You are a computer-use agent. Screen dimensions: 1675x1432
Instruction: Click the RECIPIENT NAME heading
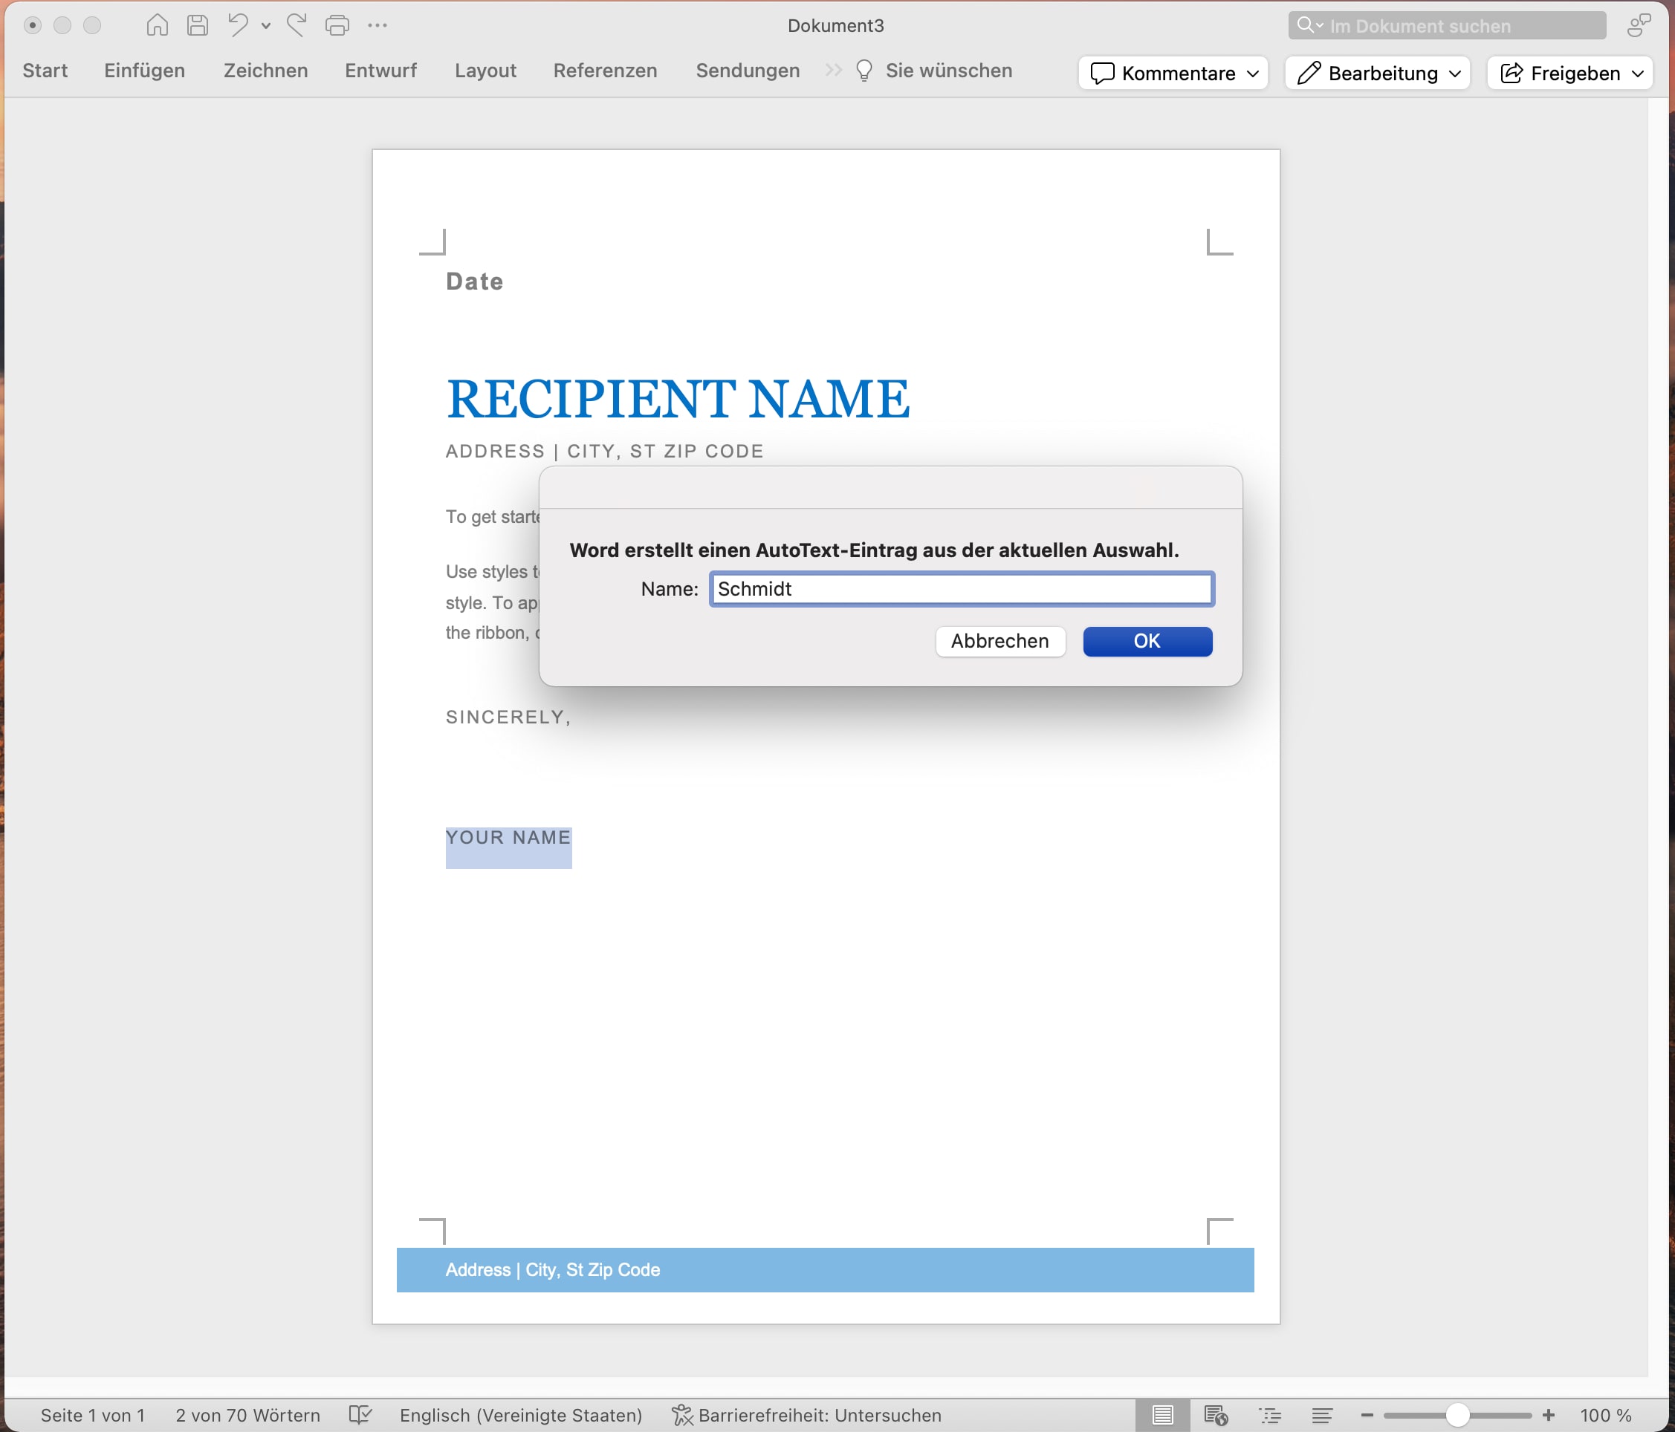[678, 399]
